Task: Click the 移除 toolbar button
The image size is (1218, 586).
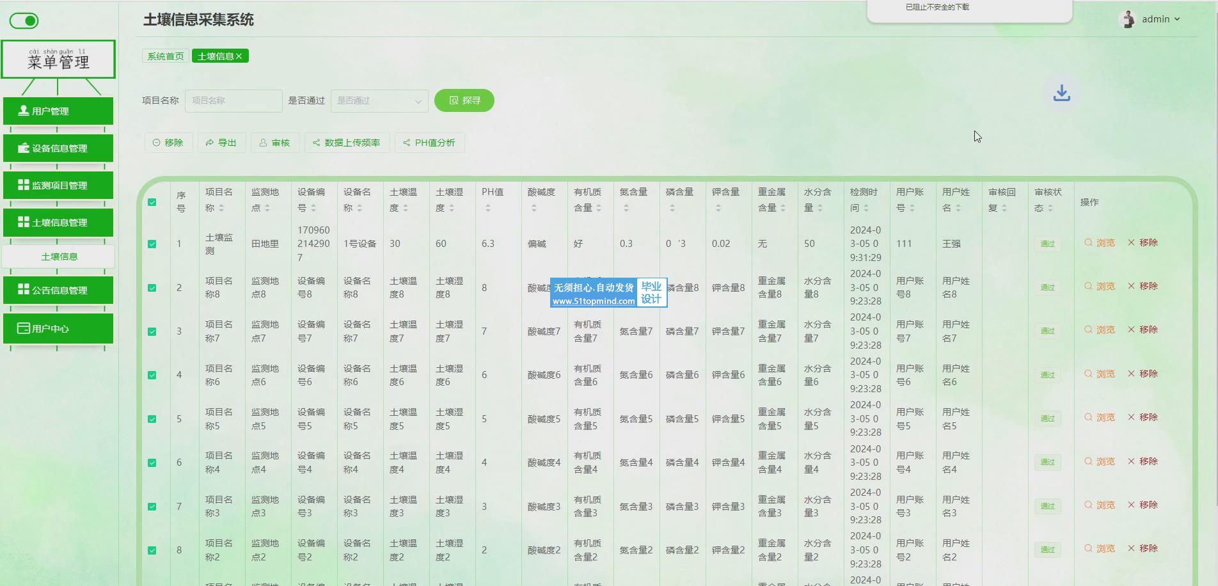Action: [168, 143]
